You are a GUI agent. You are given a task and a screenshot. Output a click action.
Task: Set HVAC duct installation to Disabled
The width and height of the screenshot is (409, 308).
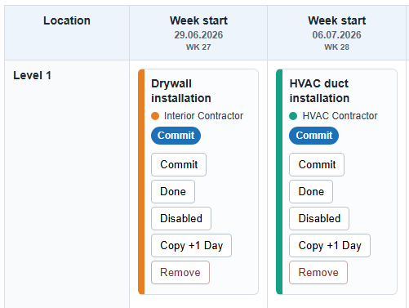pyautogui.click(x=319, y=218)
